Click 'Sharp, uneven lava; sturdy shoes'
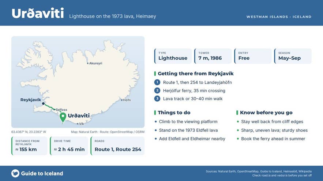The height and width of the screenshot is (181, 323). point(274,130)
